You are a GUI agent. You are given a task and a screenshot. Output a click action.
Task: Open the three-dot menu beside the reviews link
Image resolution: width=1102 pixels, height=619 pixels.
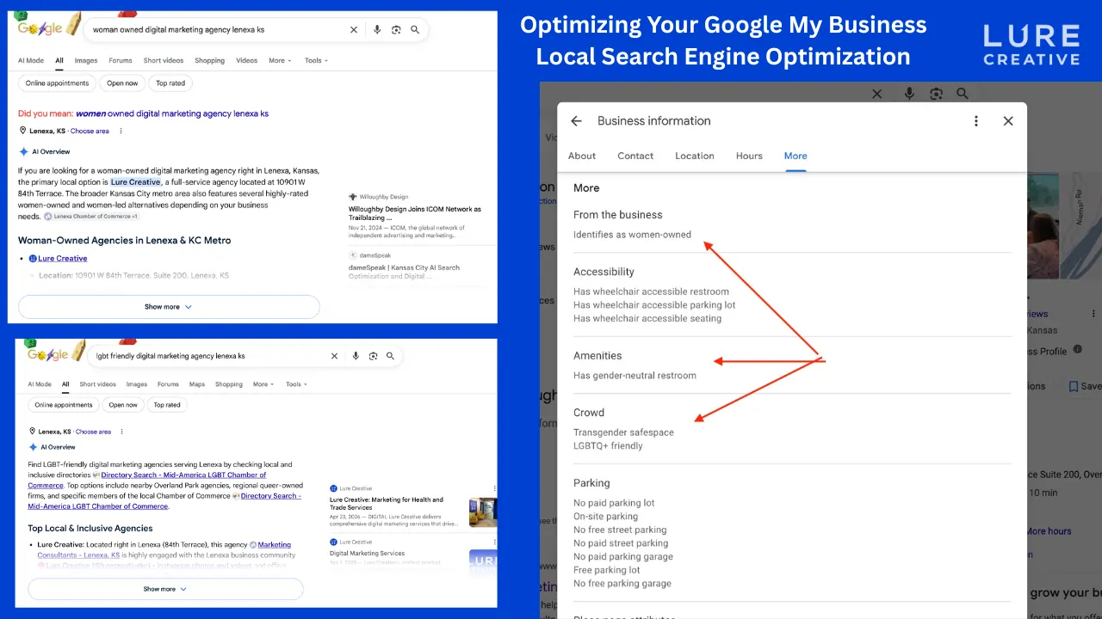(1094, 314)
